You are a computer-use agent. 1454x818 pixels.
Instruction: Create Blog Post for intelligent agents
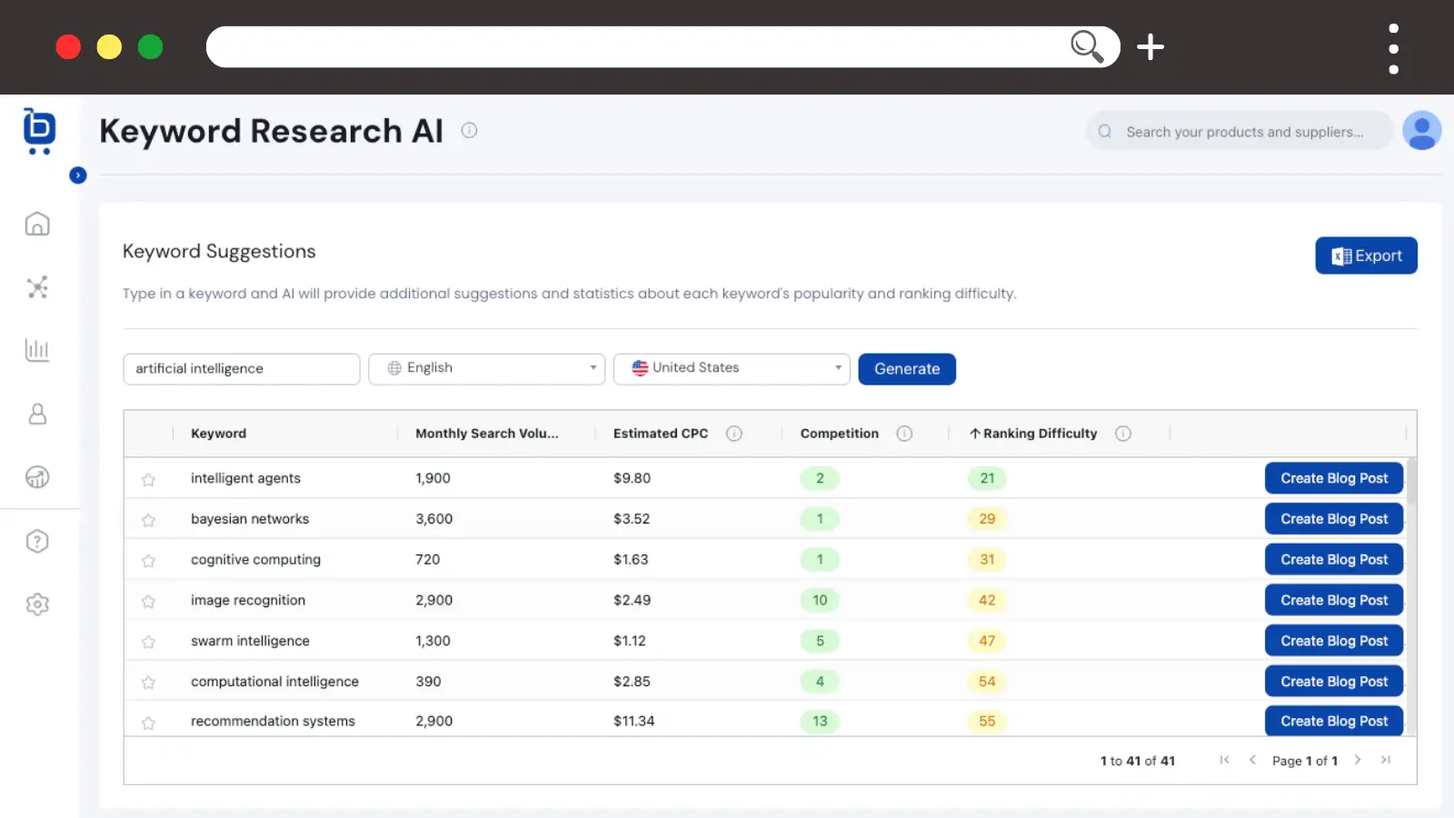(1334, 478)
